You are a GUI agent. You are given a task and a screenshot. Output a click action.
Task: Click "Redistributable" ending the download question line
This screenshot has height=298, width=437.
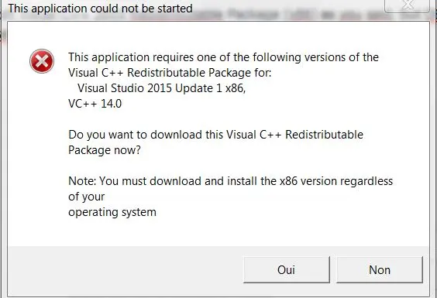coord(324,135)
